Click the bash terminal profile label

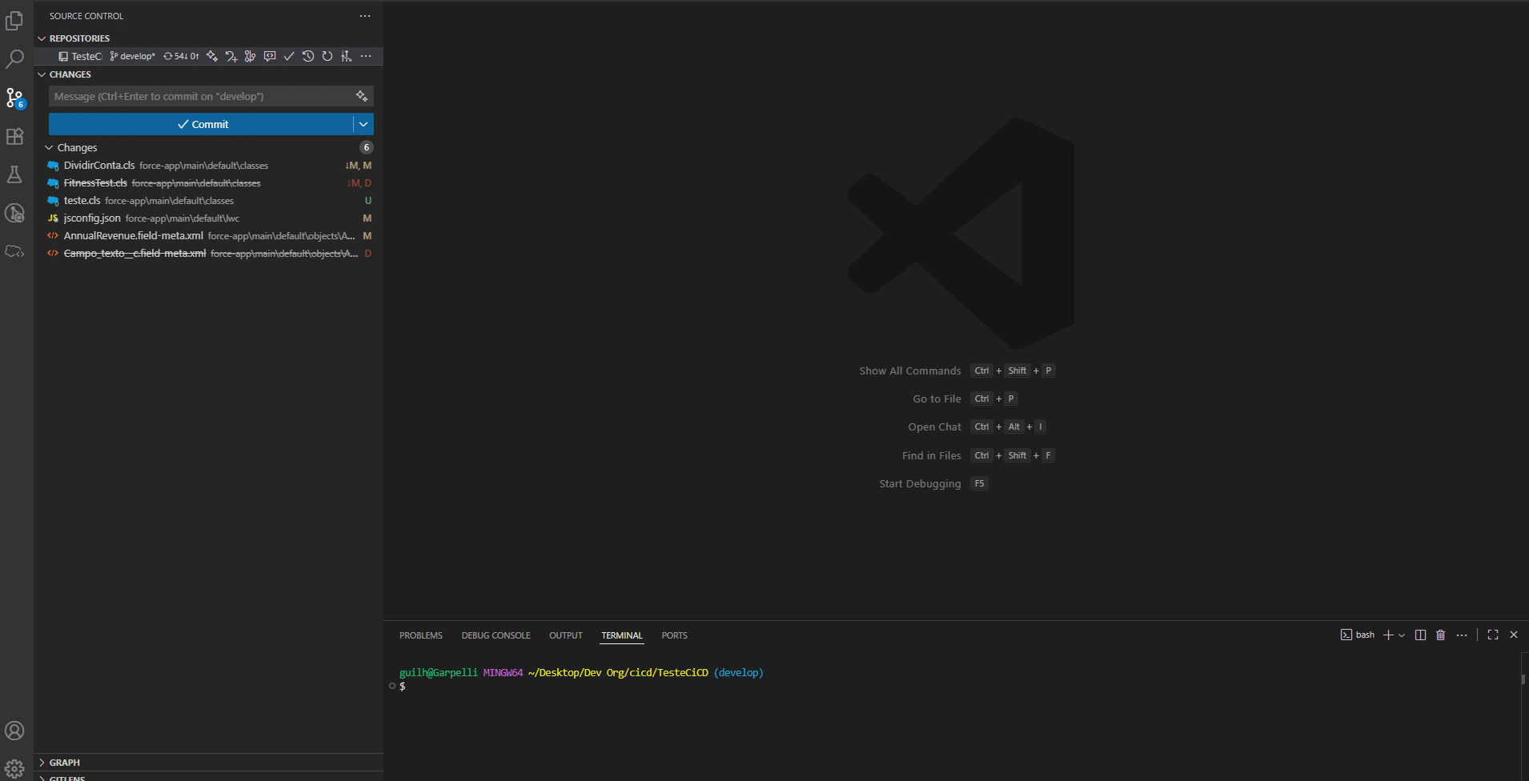pyautogui.click(x=1358, y=635)
